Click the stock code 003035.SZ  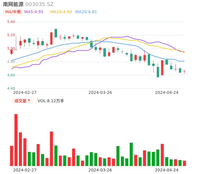(x=40, y=4)
